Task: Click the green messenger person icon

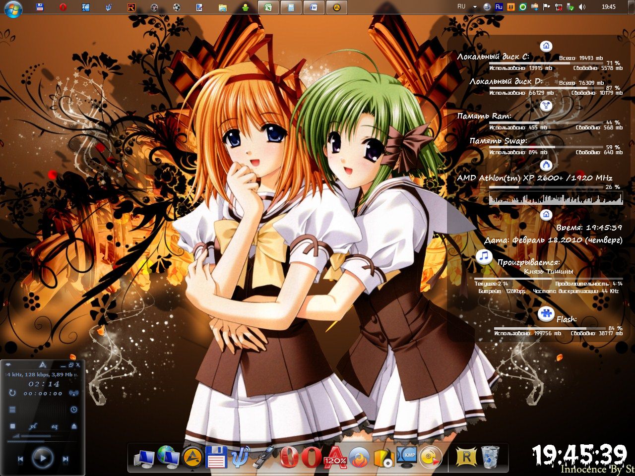Action: click(x=245, y=7)
